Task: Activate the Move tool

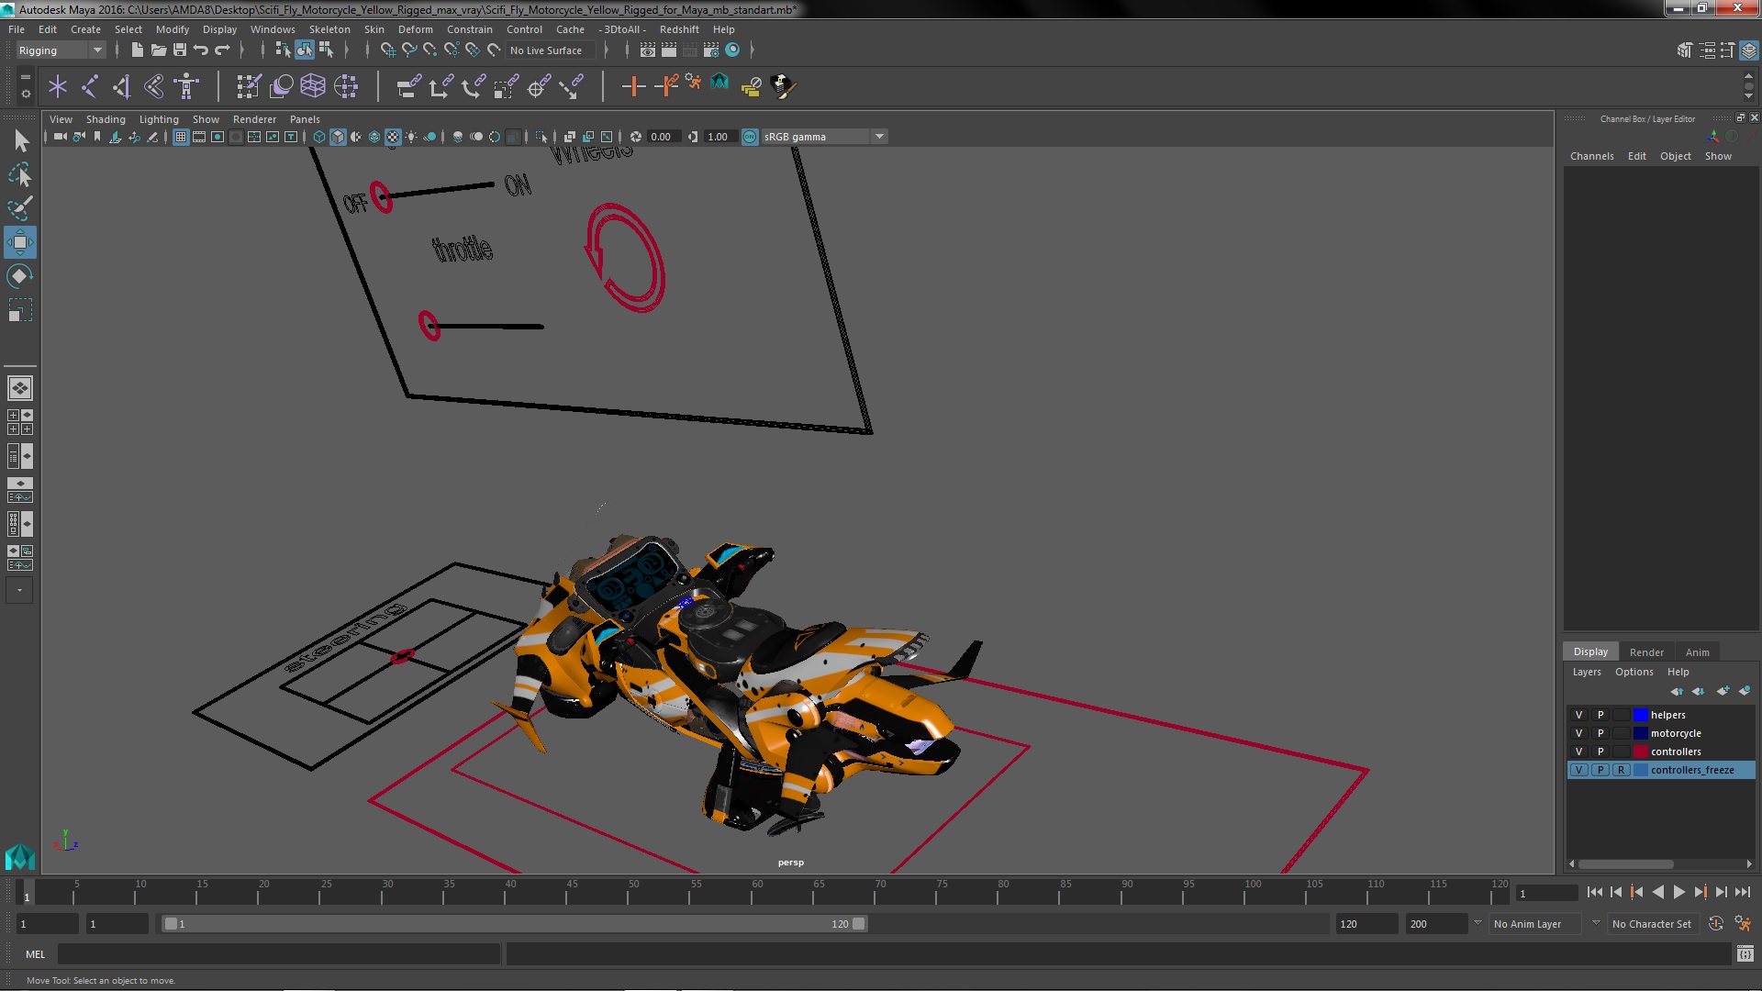Action: (x=20, y=242)
